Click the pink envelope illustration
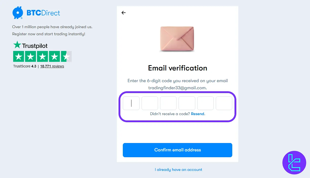This screenshot has width=310, height=178. (x=177, y=39)
